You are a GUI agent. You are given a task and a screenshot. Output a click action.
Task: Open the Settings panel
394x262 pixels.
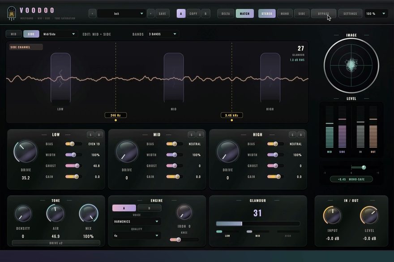point(350,13)
